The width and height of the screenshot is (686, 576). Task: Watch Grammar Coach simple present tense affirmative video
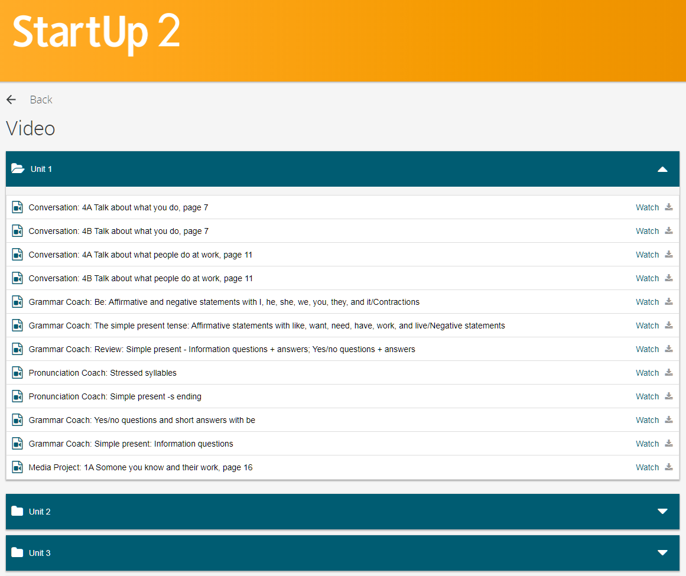tap(647, 326)
